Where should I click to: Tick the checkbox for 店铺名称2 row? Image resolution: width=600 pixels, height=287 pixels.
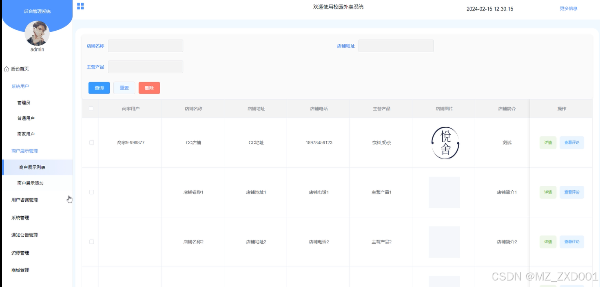(x=91, y=242)
